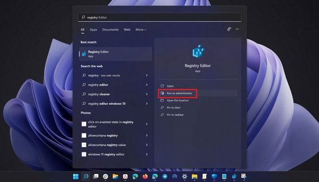Click Windows Start button on taskbar
The width and height of the screenshot is (319, 182).
click(75, 176)
